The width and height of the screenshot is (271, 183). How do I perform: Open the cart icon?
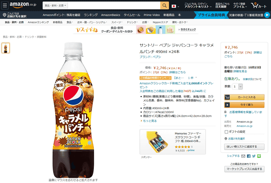tap(258, 5)
